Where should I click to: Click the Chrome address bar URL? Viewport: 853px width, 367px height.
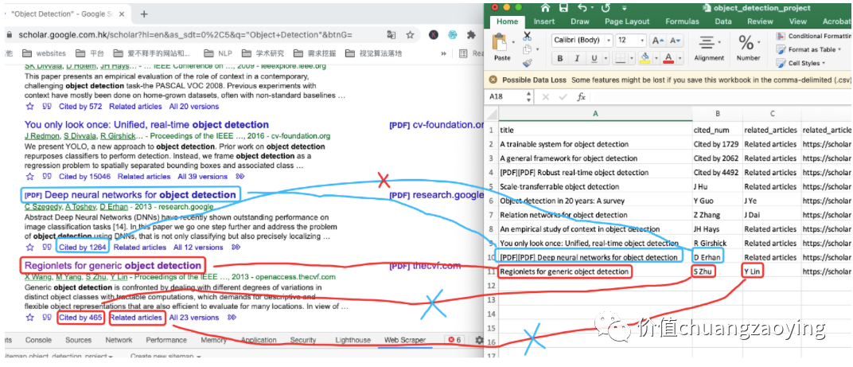point(185,35)
